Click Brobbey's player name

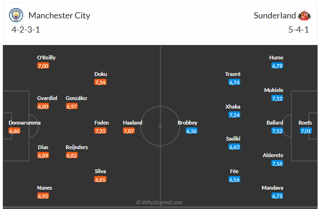click(x=187, y=123)
